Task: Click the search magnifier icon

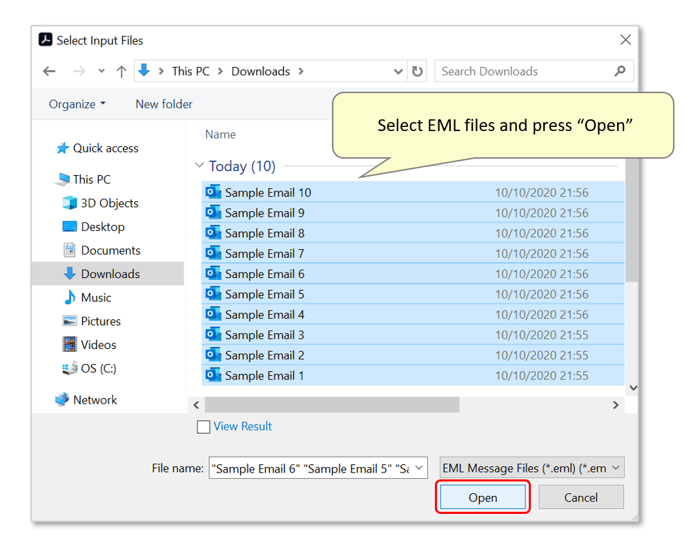Action: pyautogui.click(x=620, y=71)
